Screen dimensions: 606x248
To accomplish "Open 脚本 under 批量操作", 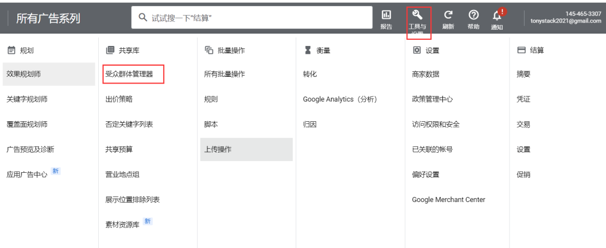I will pyautogui.click(x=211, y=125).
